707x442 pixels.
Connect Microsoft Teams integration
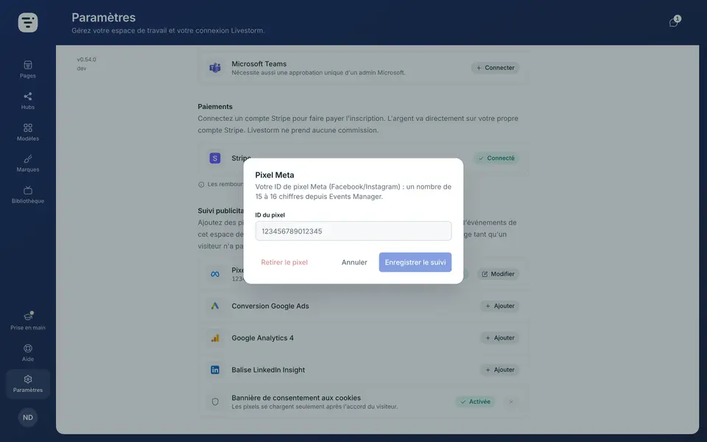click(495, 68)
